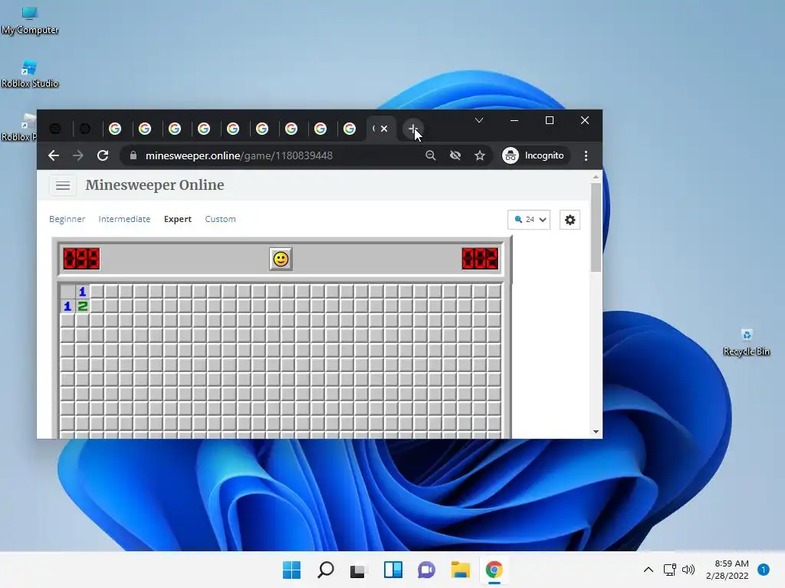Switch to the first Google tab
The width and height of the screenshot is (785, 588).
[115, 129]
